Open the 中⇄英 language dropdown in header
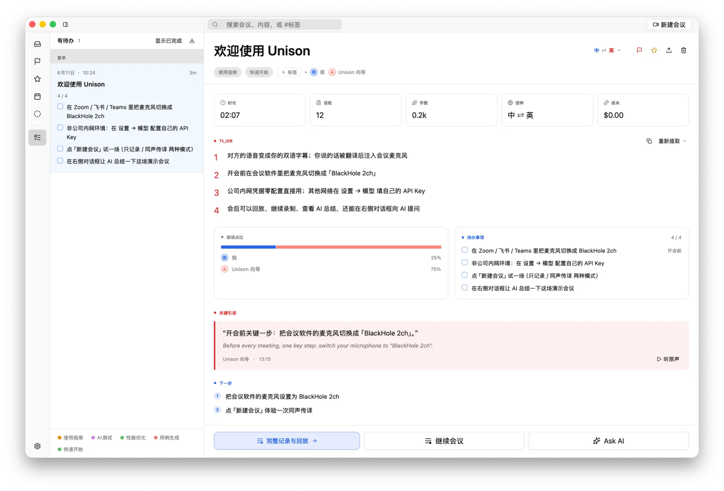The width and height of the screenshot is (724, 491). pos(607,50)
